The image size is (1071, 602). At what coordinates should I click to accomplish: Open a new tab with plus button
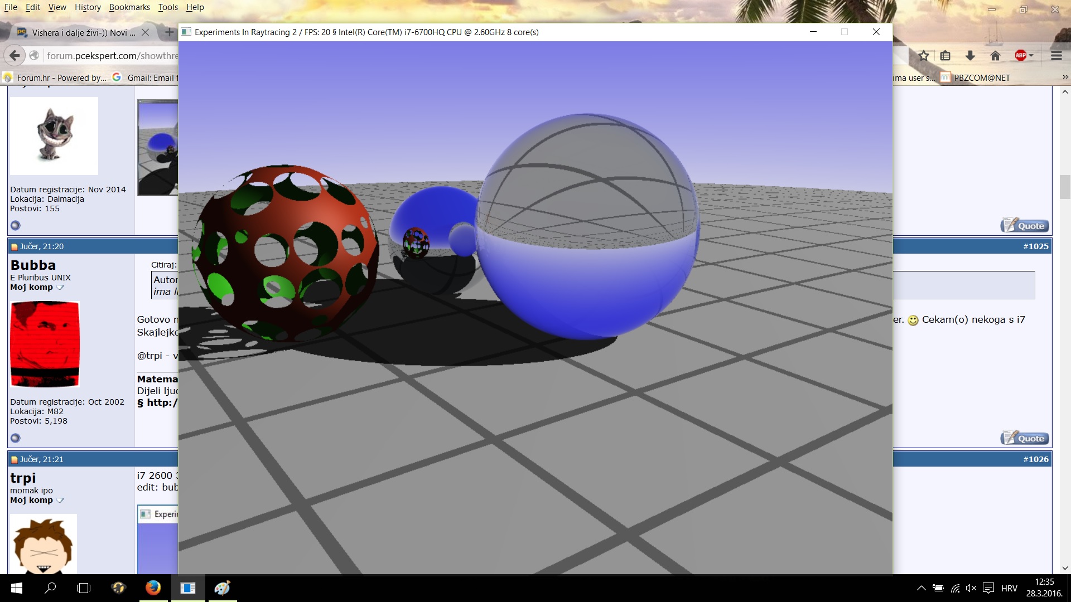(x=169, y=32)
